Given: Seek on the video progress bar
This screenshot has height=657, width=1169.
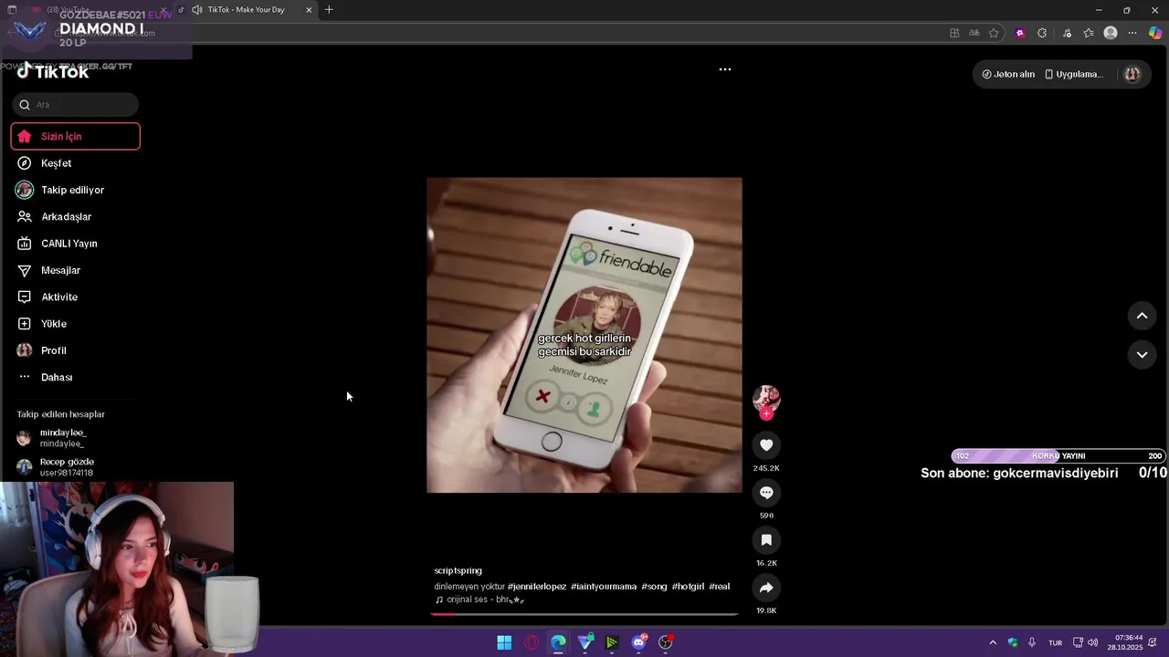Looking at the screenshot, I should [x=584, y=614].
